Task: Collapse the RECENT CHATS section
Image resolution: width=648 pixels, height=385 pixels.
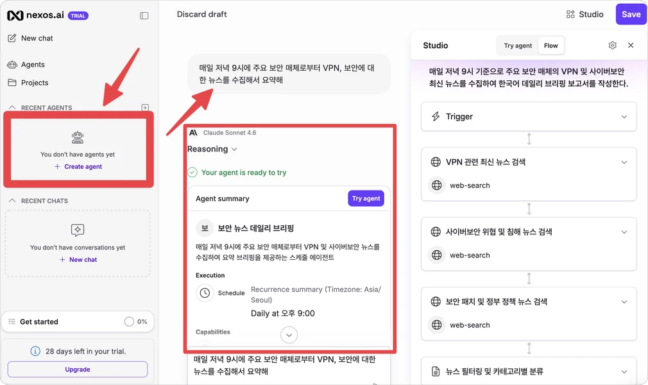Action: pos(12,201)
